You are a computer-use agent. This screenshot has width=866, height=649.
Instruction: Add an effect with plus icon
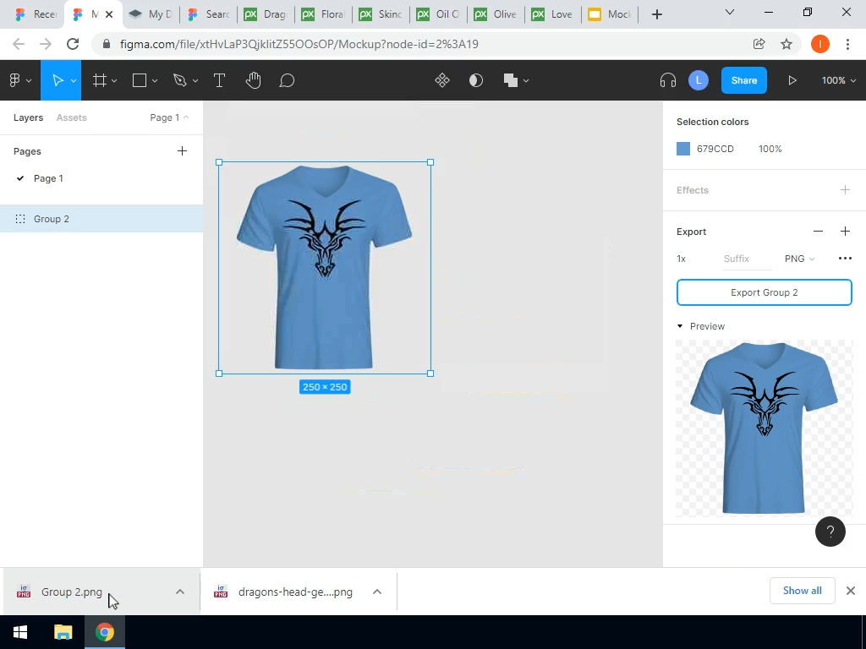point(845,190)
